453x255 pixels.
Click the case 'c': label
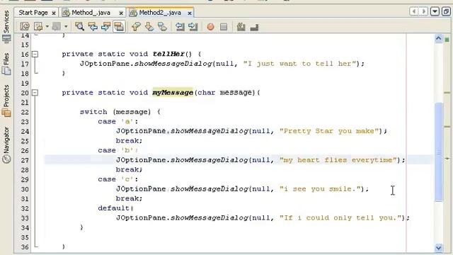tap(118, 179)
